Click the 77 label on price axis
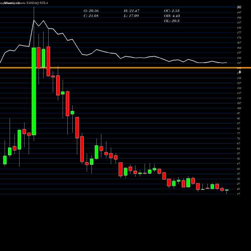 [x=239, y=134]
